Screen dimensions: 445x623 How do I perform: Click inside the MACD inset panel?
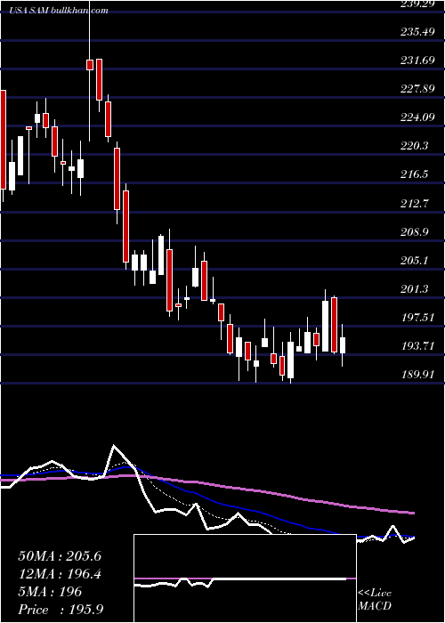tap(245, 578)
